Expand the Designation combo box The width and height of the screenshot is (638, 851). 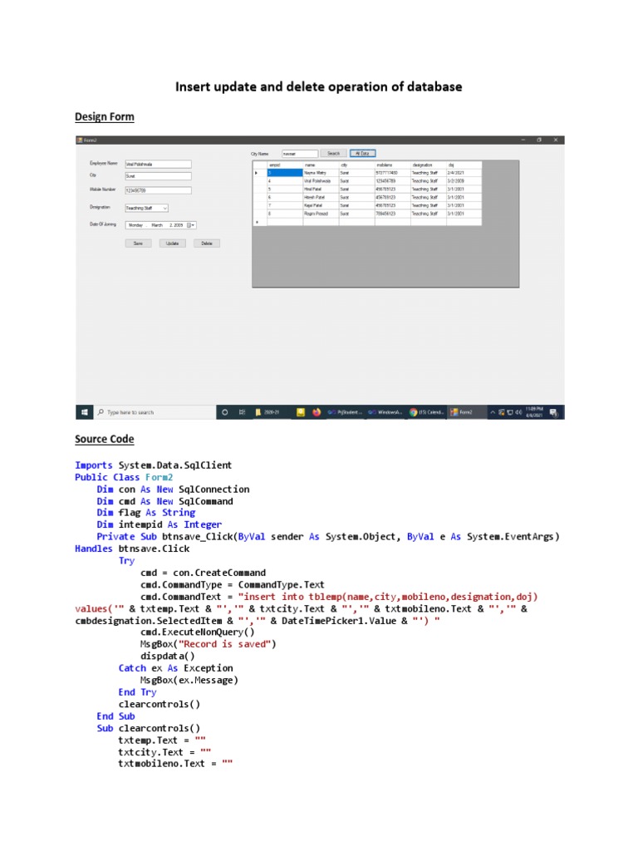coord(164,208)
